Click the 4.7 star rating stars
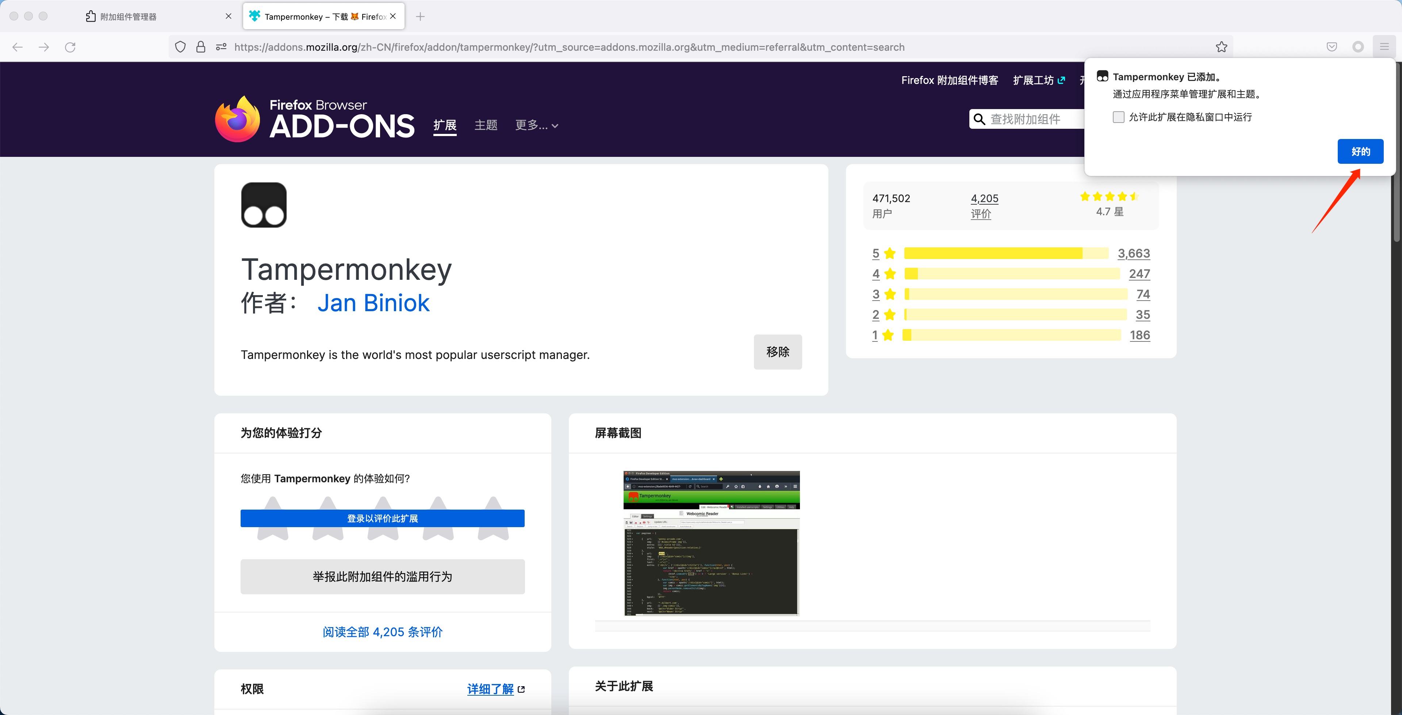This screenshot has height=715, width=1402. [1109, 197]
